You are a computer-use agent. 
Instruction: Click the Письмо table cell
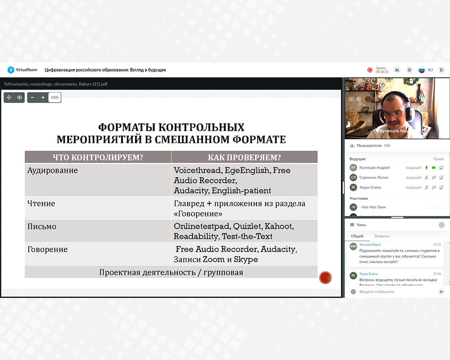point(98,231)
